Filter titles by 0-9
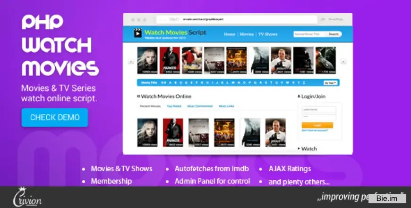The width and height of the screenshot is (411, 208). (x=163, y=83)
